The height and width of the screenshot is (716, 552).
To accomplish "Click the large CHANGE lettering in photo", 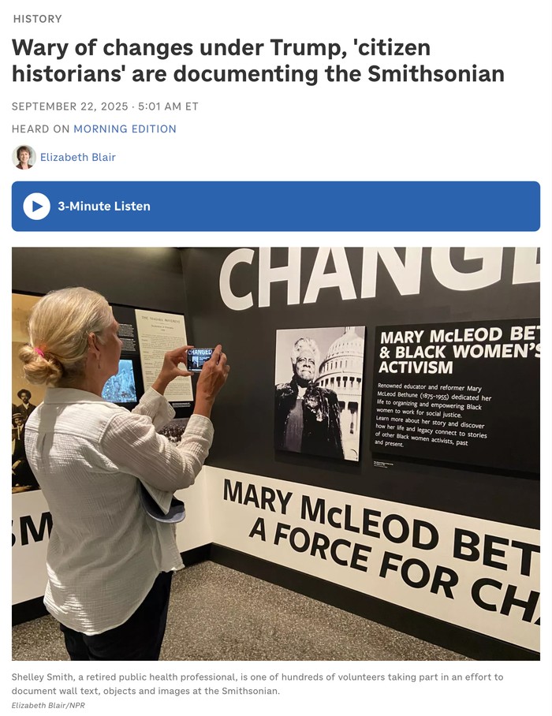I will 379,274.
